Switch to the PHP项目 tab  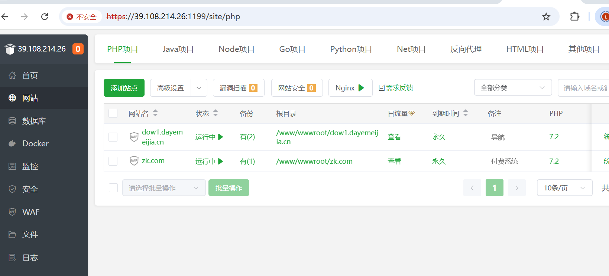tap(122, 49)
